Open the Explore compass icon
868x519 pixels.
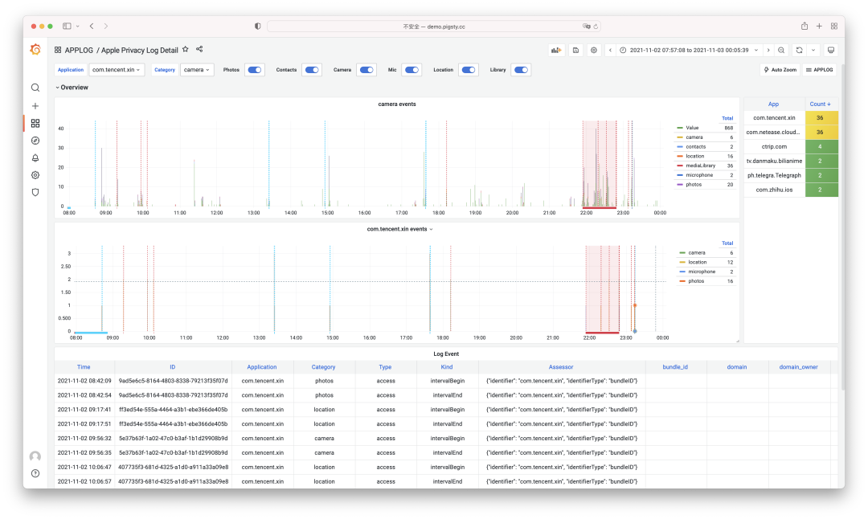click(x=35, y=141)
